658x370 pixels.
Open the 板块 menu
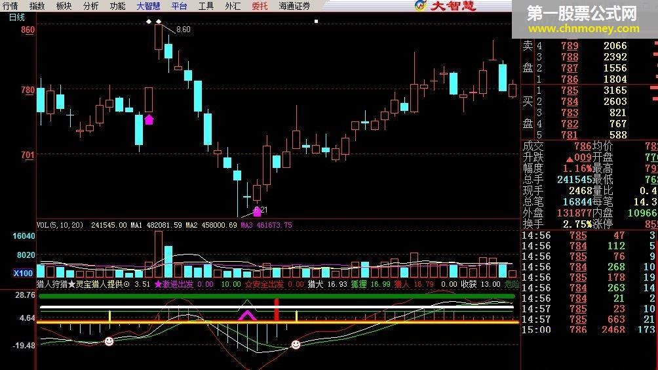64,6
